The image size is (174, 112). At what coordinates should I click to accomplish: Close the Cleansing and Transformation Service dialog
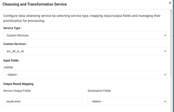point(170,3)
